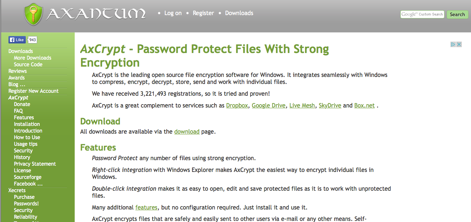Open the download page link
Viewport: 471px width, 222px height.
(187, 131)
